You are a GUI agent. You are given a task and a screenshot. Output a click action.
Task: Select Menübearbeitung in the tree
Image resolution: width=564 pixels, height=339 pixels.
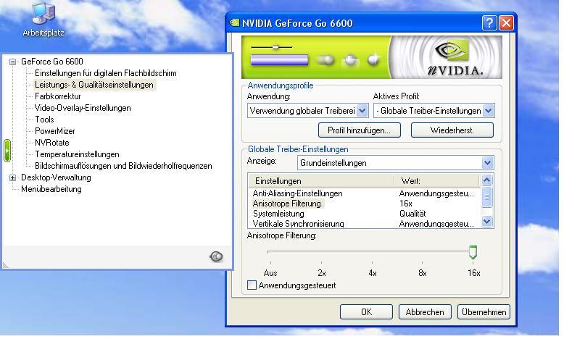pyautogui.click(x=51, y=189)
